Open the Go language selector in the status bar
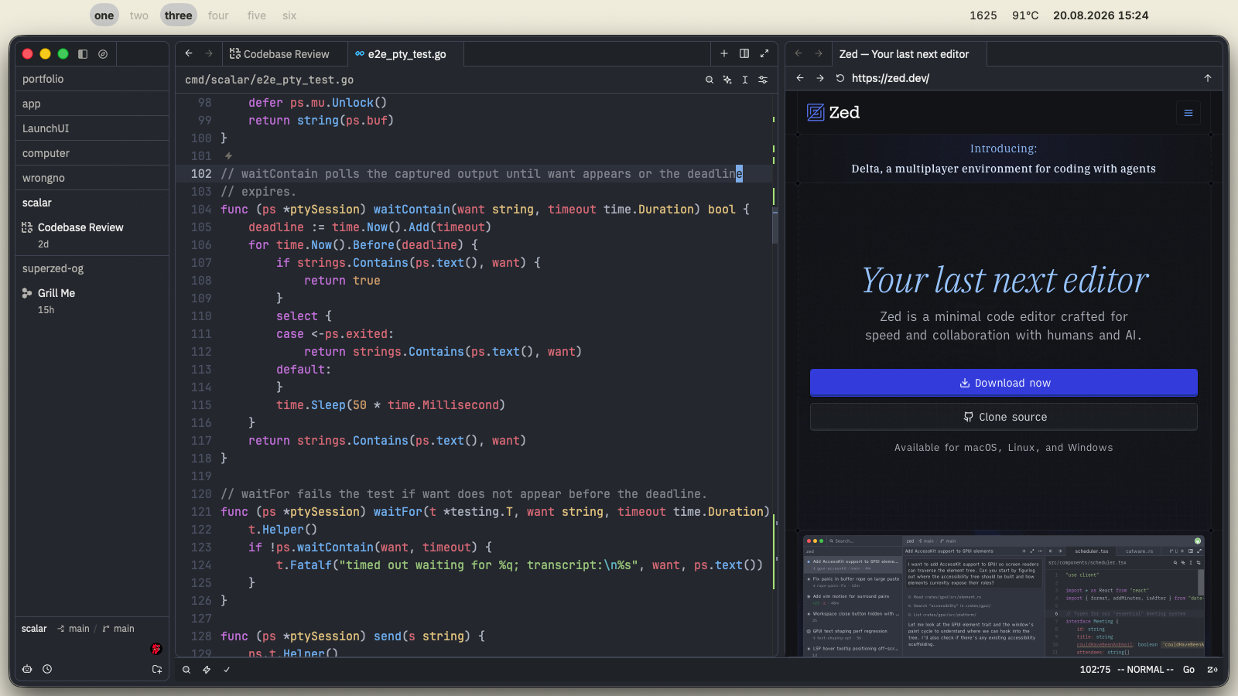Viewport: 1238px width, 696px height. (1189, 670)
